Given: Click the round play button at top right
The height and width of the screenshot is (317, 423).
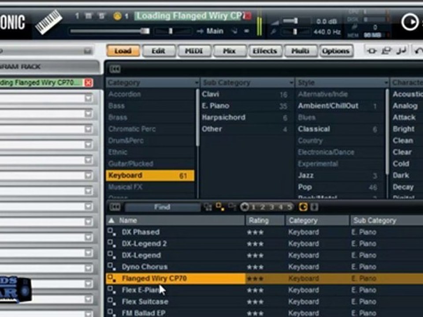Looking at the screenshot, I should (409, 22).
